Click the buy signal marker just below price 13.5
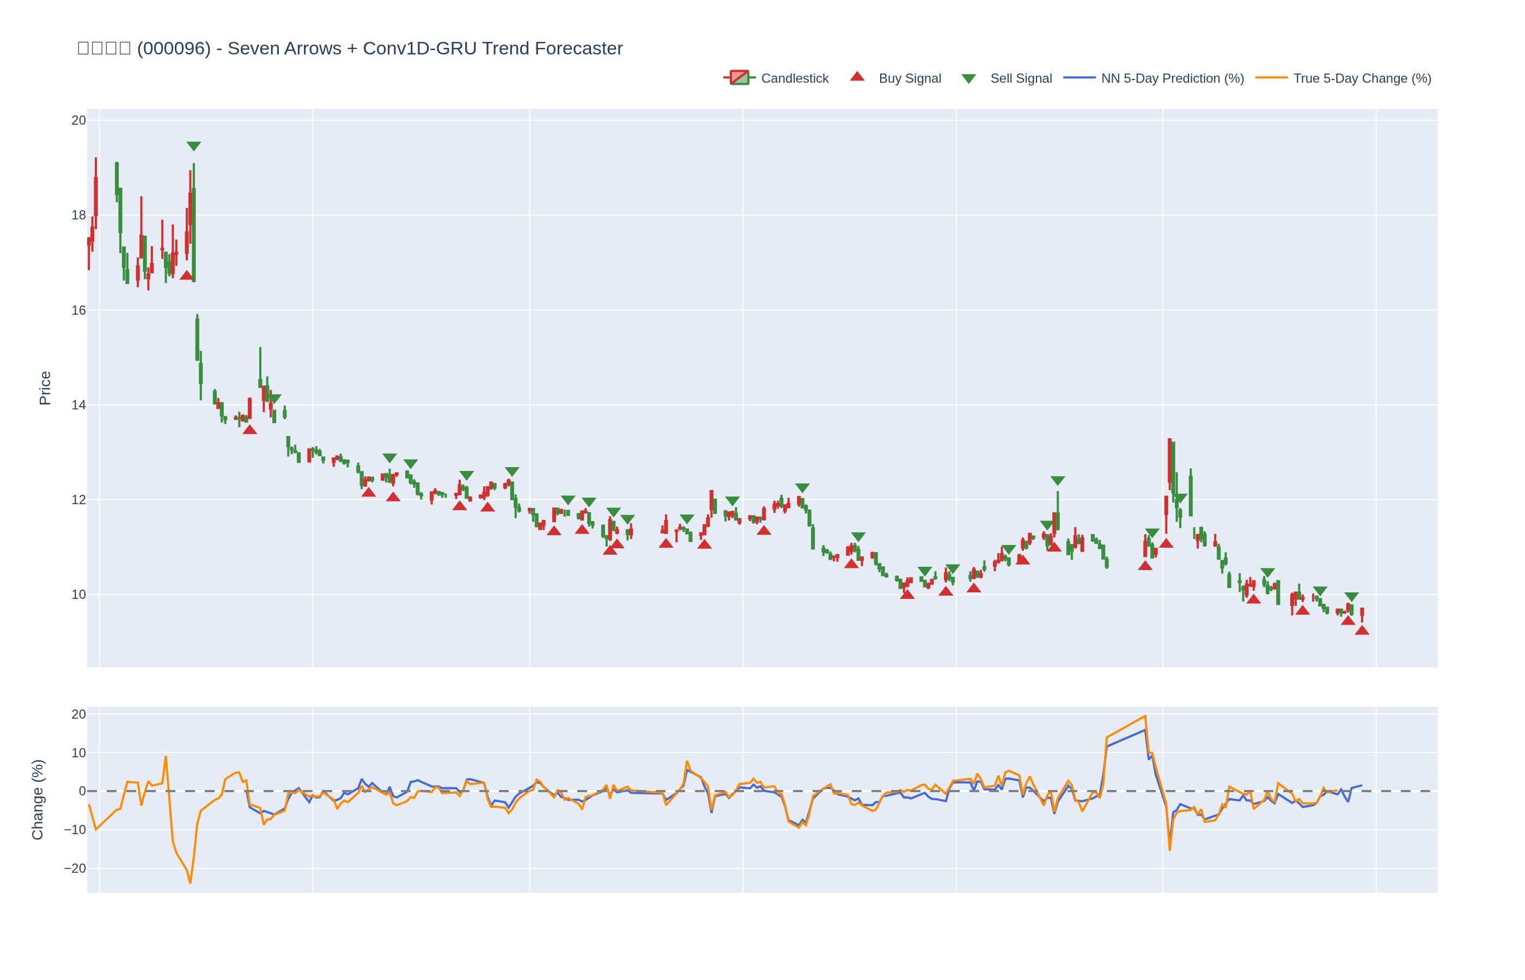1525x980 pixels. click(x=249, y=430)
